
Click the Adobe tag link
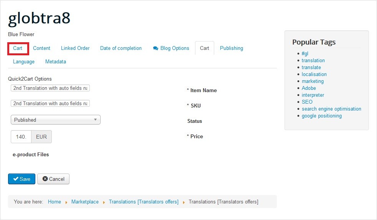(x=309, y=88)
